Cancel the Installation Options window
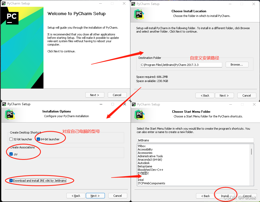The width and height of the screenshot is (260, 202). [118, 196]
